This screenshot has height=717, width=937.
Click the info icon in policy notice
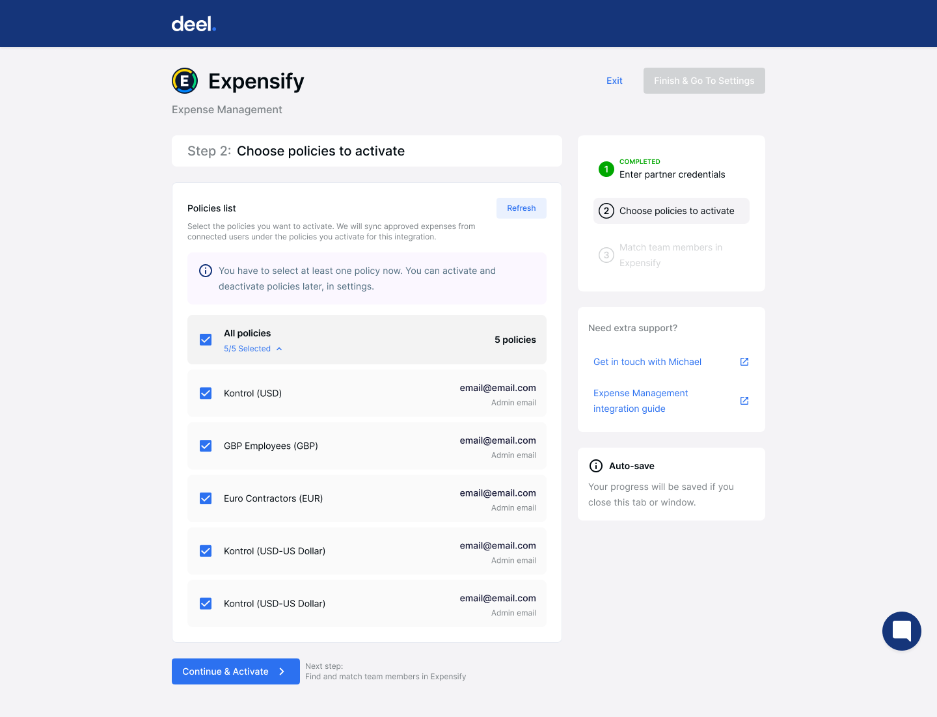(x=206, y=271)
